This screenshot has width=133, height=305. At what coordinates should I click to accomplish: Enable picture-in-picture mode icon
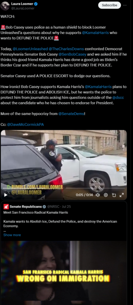[x=114, y=195]
